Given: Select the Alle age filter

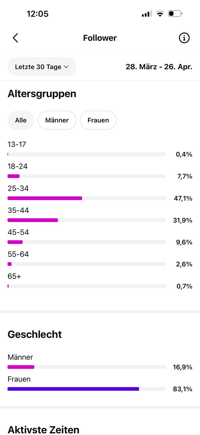Looking at the screenshot, I should (x=21, y=120).
